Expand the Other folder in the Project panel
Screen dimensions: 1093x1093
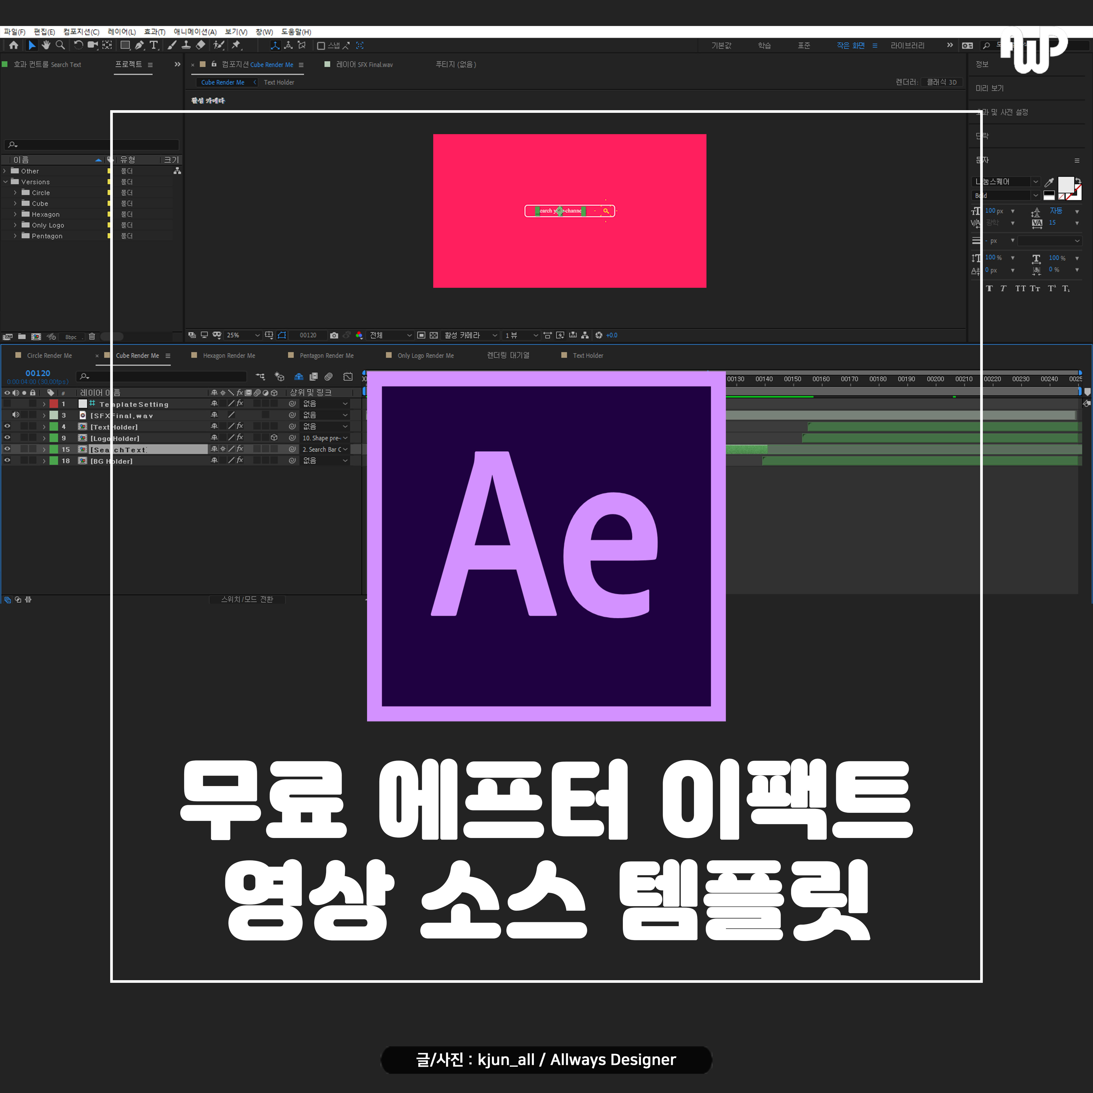(x=5, y=171)
